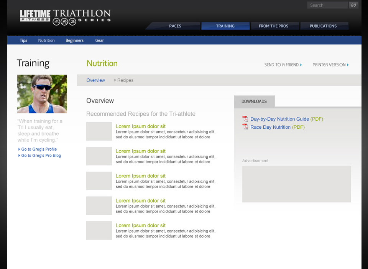The image size is (368, 269).
Task: Click the arrow beside Printer Version
Action: (x=348, y=65)
